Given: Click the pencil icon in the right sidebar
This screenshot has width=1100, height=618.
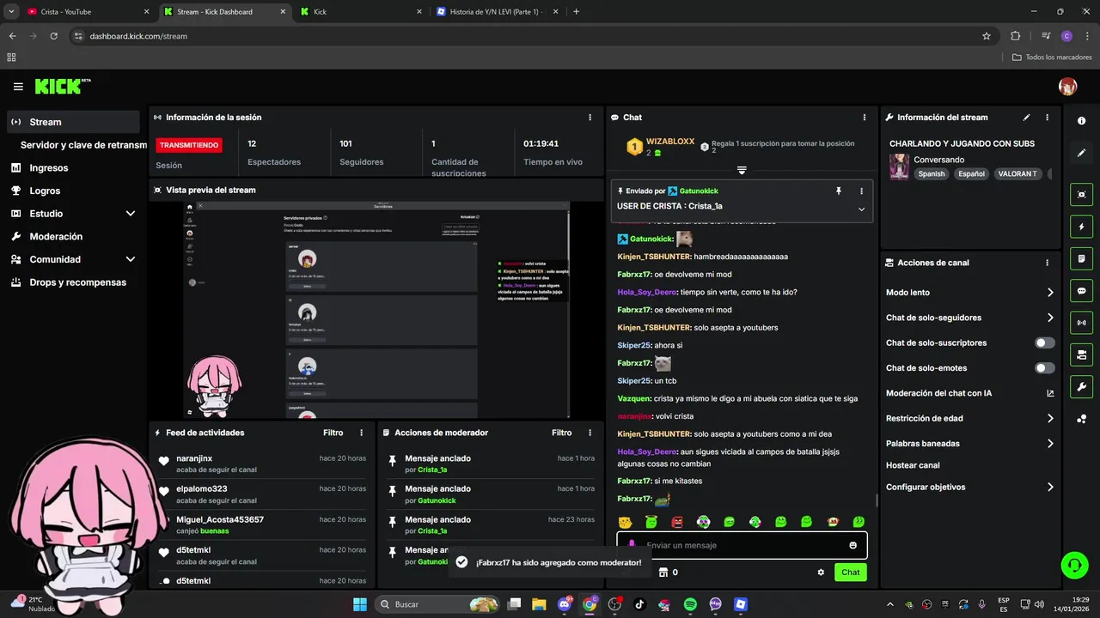Looking at the screenshot, I should [1081, 153].
